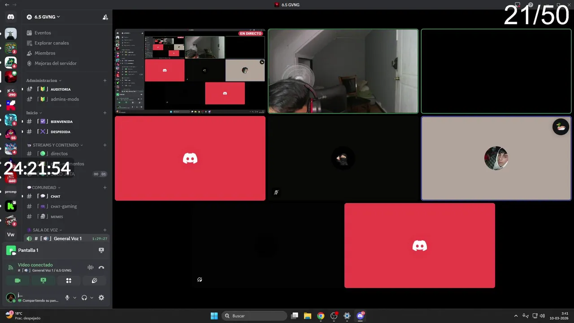This screenshot has width=574, height=323.
Task: Toggle the camera on or off
Action: pyautogui.click(x=17, y=280)
